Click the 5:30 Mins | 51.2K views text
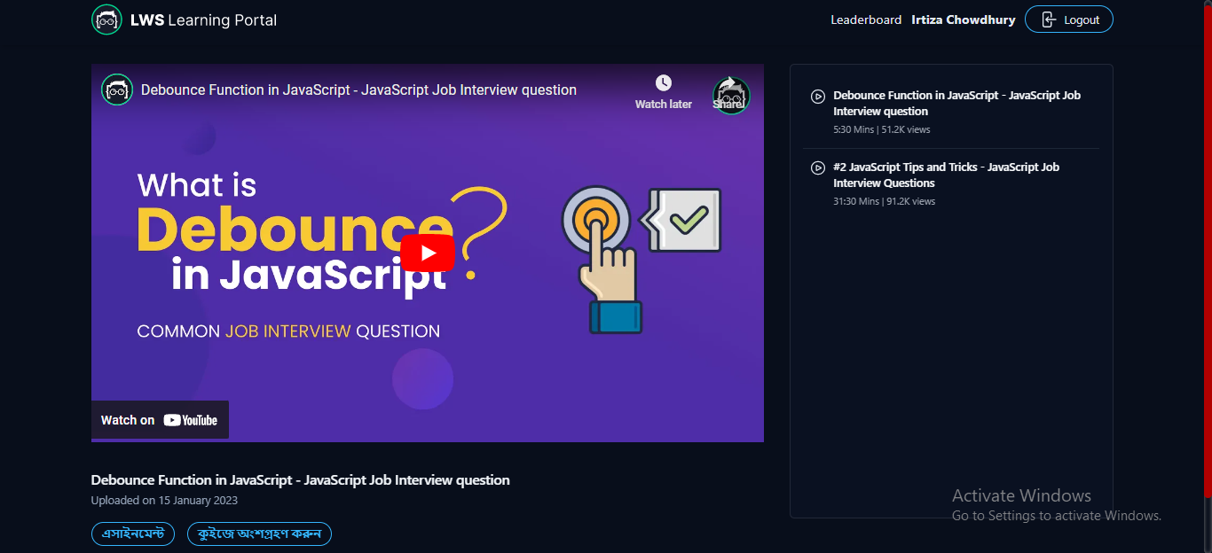1212x553 pixels. tap(882, 129)
